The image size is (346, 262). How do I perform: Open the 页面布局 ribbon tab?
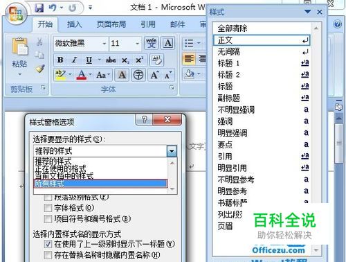tap(111, 24)
